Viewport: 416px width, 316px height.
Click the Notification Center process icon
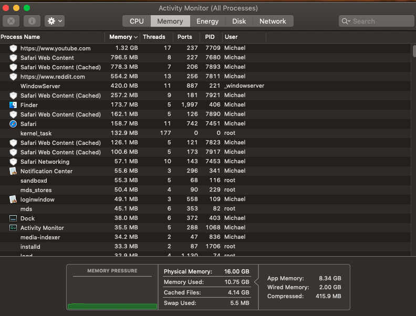click(x=13, y=171)
